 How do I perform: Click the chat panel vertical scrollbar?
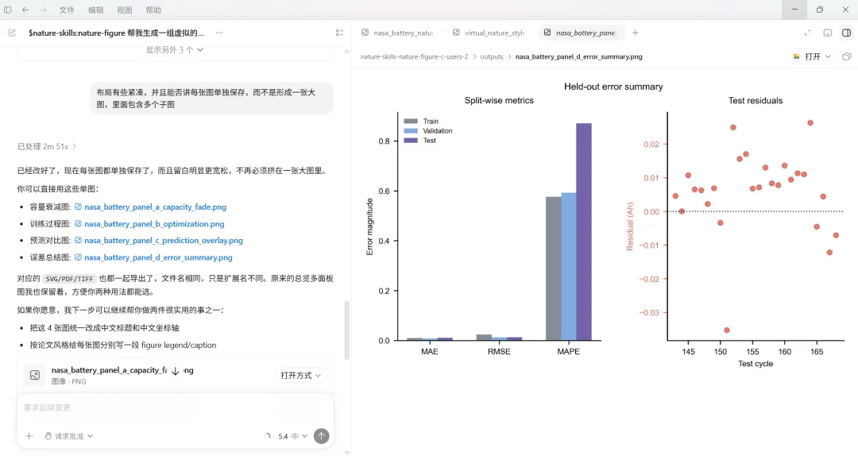(x=346, y=330)
